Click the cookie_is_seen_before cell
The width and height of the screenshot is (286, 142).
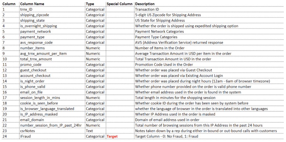(52, 103)
